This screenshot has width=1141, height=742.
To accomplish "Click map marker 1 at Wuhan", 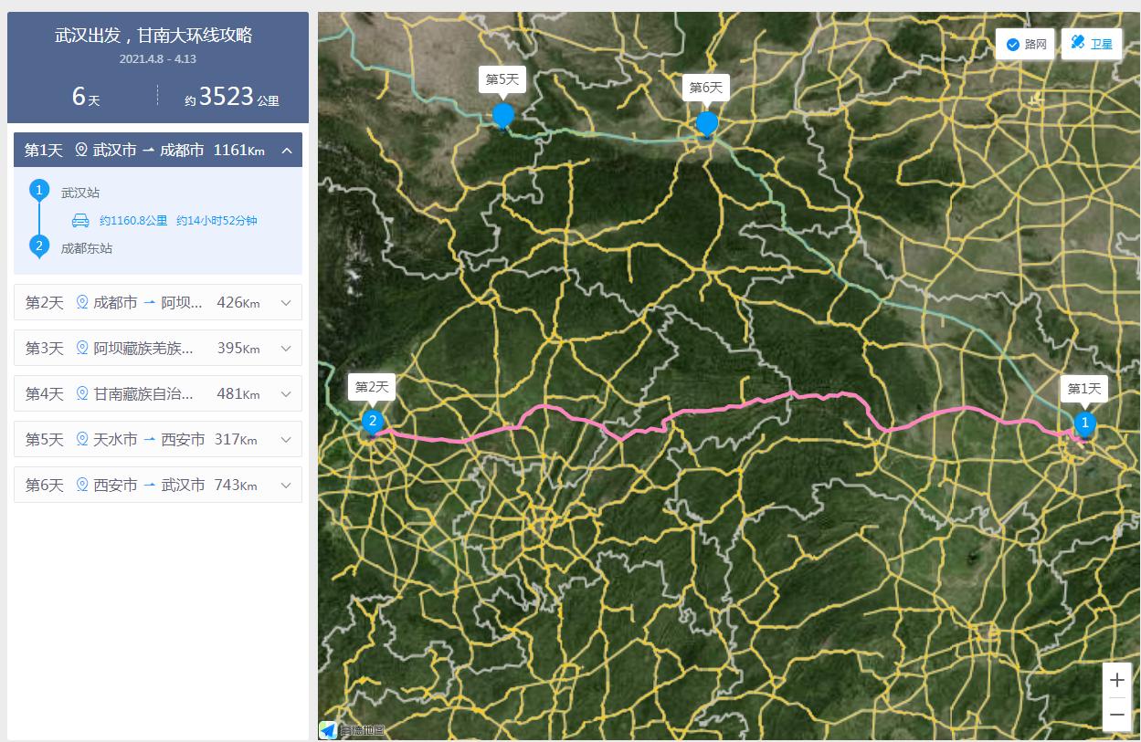I will [x=1084, y=423].
